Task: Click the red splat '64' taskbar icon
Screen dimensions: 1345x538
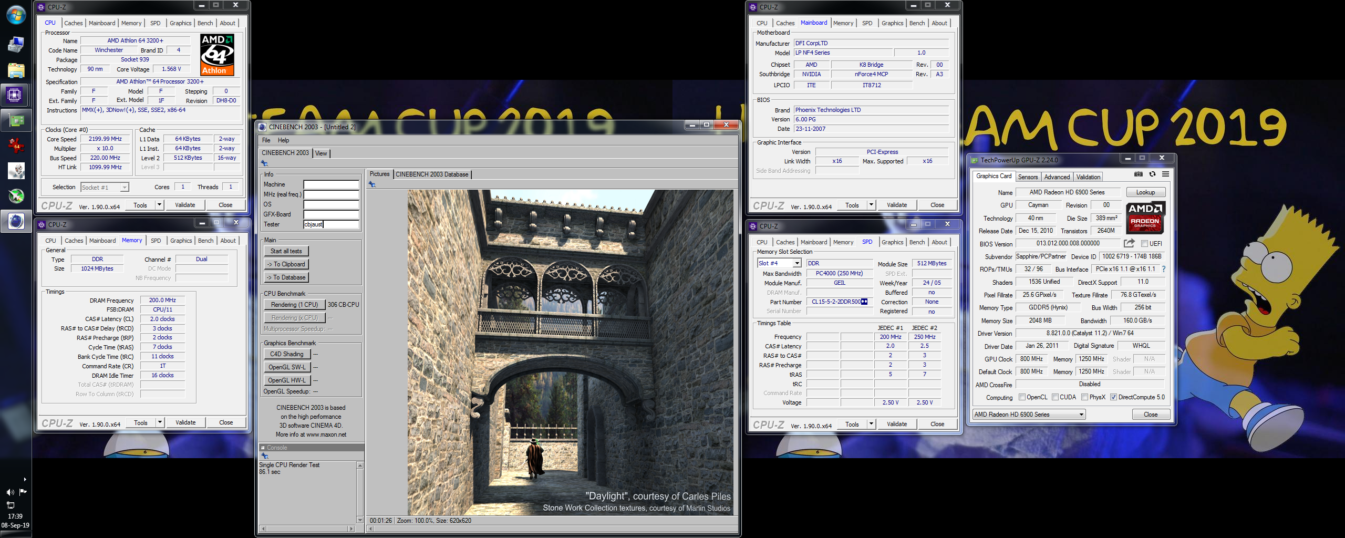Action: click(x=16, y=146)
